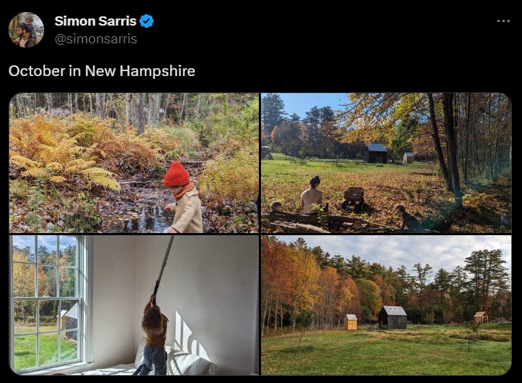Open photo of woman sitting in fallen leaves

pos(386,163)
